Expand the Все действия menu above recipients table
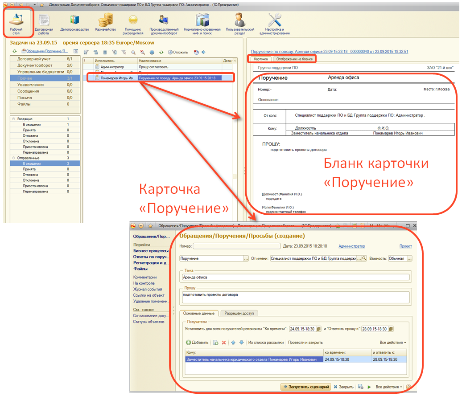This screenshot has width=462, height=396. 392,343
